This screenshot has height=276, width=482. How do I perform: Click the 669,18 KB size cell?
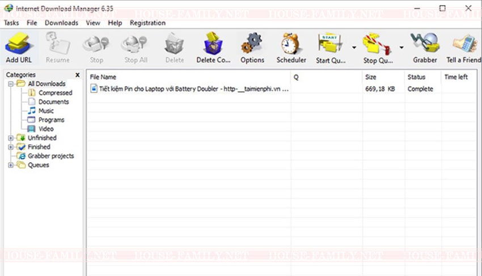(x=380, y=89)
